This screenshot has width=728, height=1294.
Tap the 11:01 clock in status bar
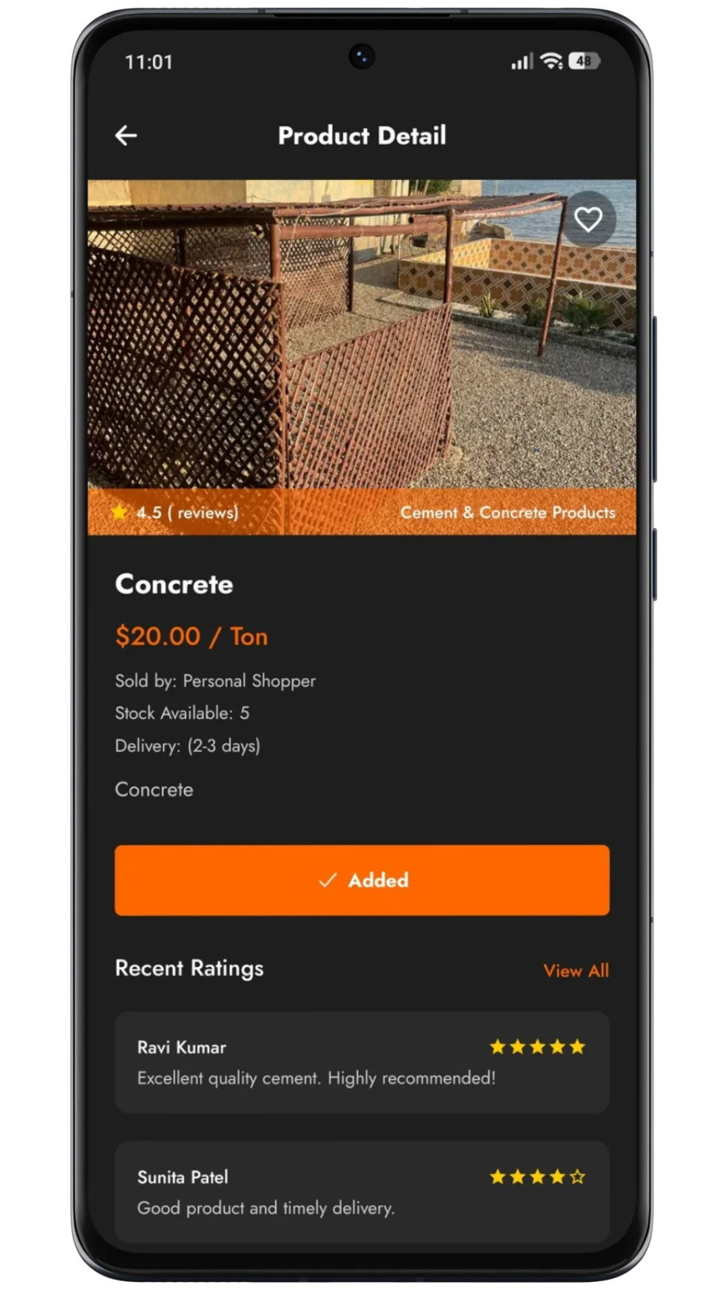[x=149, y=62]
